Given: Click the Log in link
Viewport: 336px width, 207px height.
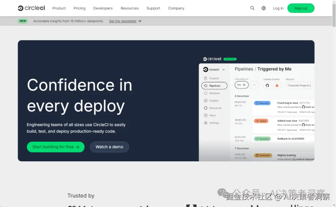Looking at the screenshot, I should pyautogui.click(x=278, y=8).
